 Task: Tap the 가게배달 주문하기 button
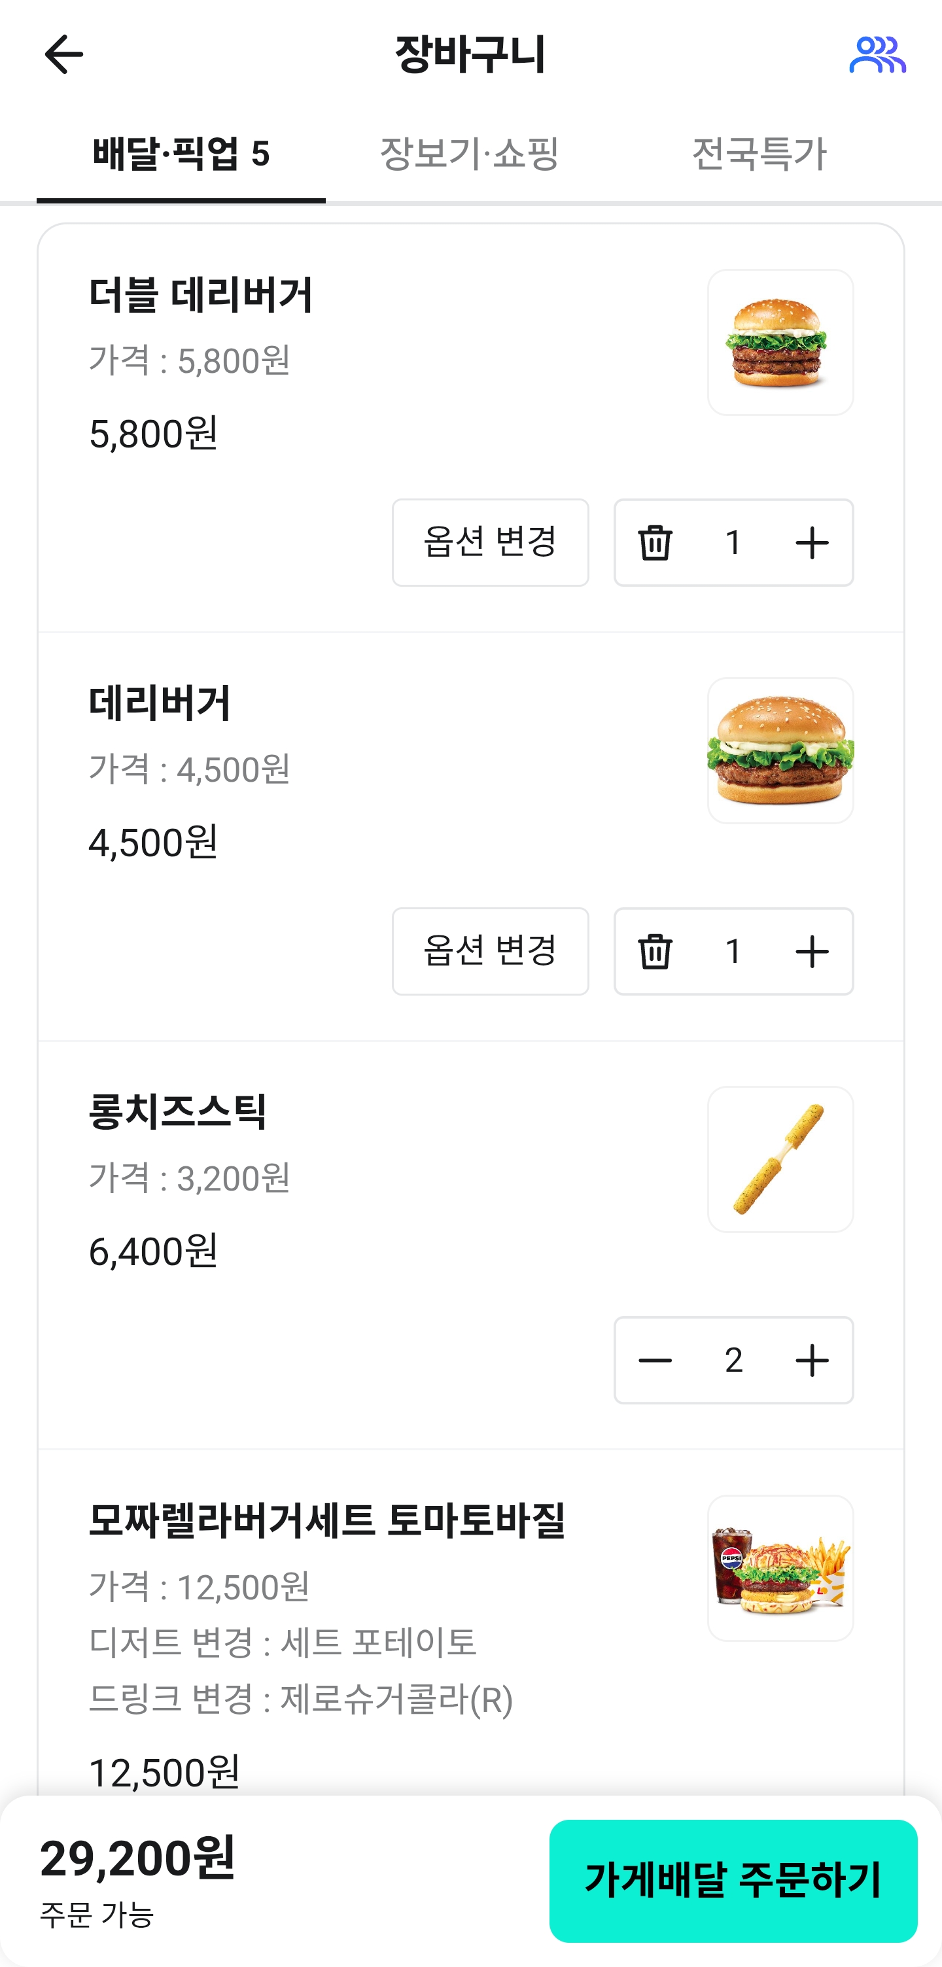tap(733, 1880)
